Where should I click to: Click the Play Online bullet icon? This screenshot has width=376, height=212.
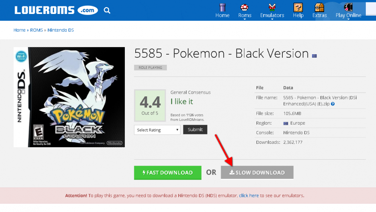point(348,7)
